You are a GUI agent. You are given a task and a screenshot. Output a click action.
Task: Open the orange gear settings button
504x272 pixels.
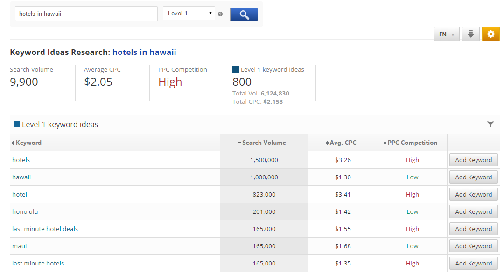(490, 34)
